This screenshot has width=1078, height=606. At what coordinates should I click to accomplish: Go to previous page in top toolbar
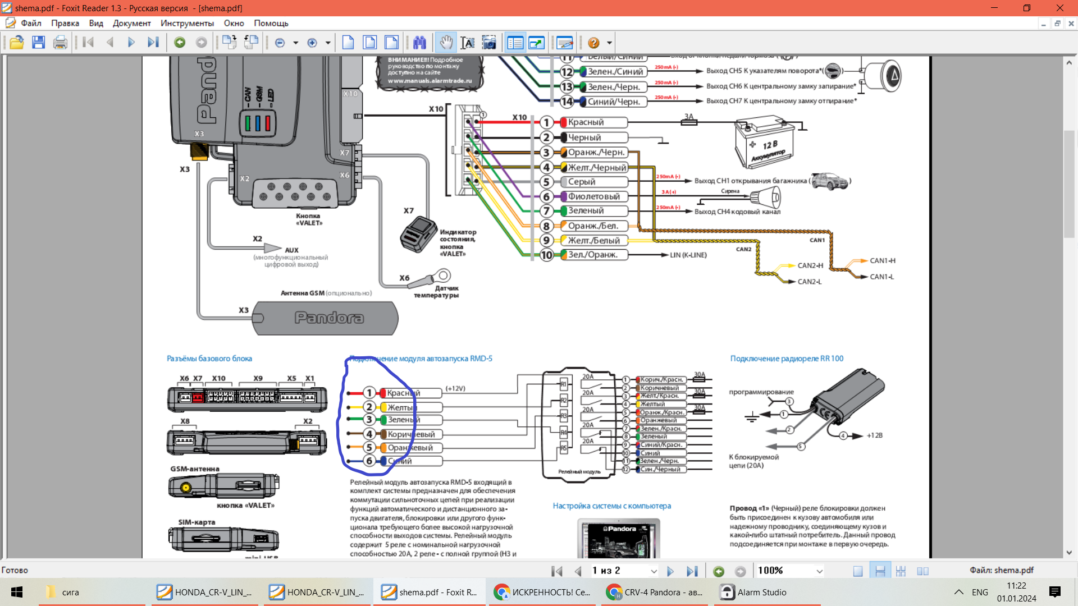tap(110, 43)
